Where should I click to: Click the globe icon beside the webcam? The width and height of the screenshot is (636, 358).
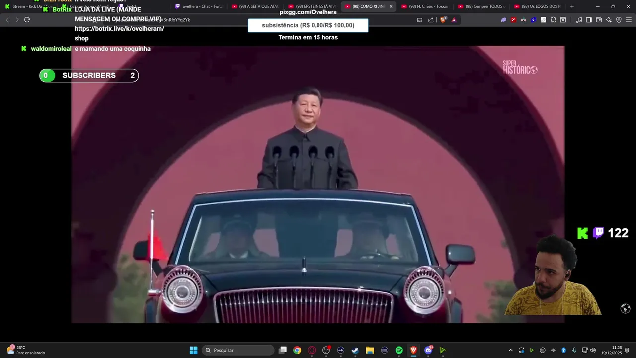tap(626, 309)
